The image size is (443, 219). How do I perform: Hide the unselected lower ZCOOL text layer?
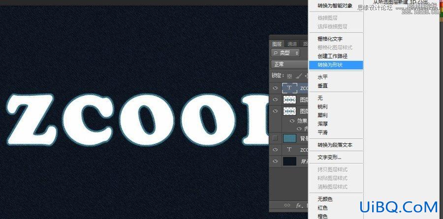(x=275, y=150)
